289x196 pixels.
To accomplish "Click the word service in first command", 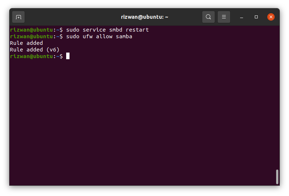I will coord(94,30).
